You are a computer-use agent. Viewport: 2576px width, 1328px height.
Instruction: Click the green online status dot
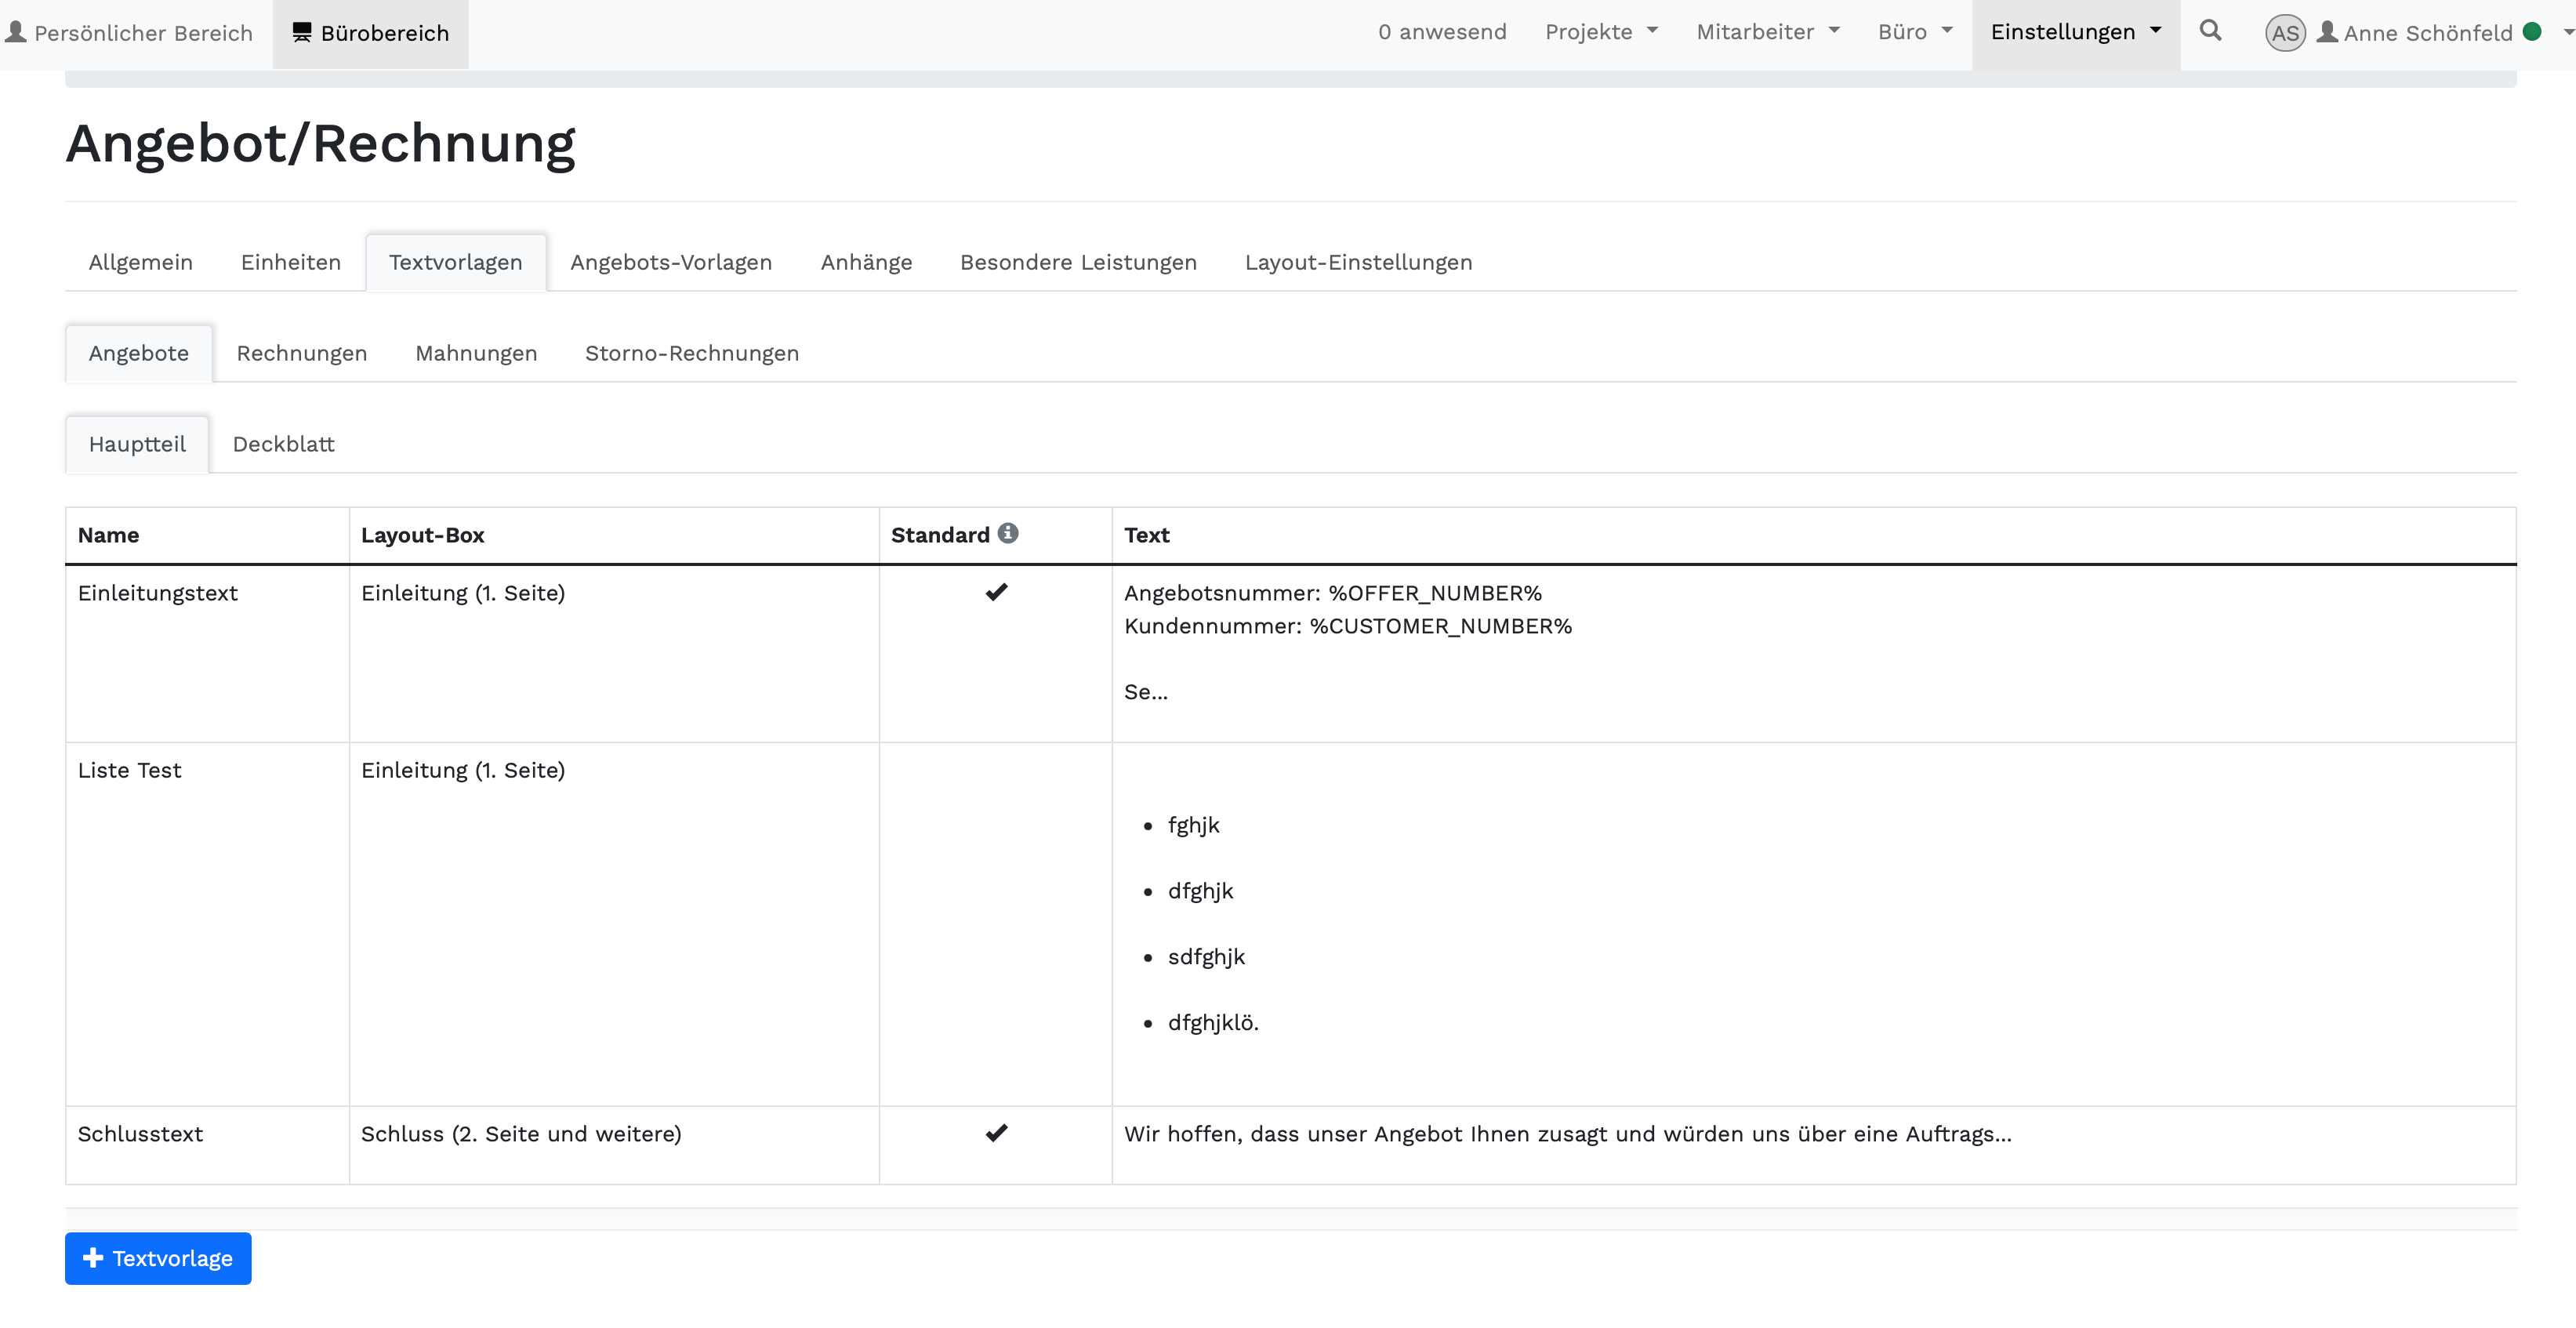(2533, 32)
